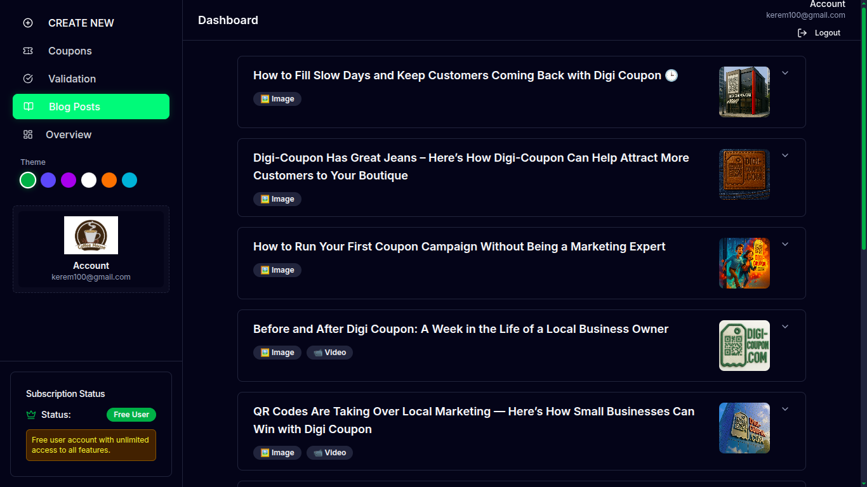Choose the blue-violet theme color
Viewport: 867px width, 487px height.
pos(48,180)
